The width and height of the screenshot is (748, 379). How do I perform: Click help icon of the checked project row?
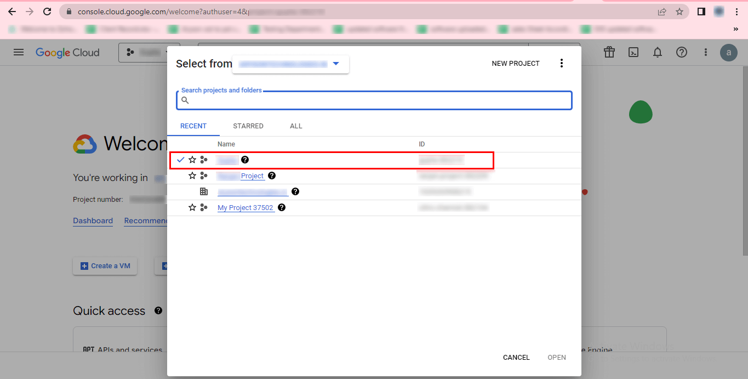245,160
